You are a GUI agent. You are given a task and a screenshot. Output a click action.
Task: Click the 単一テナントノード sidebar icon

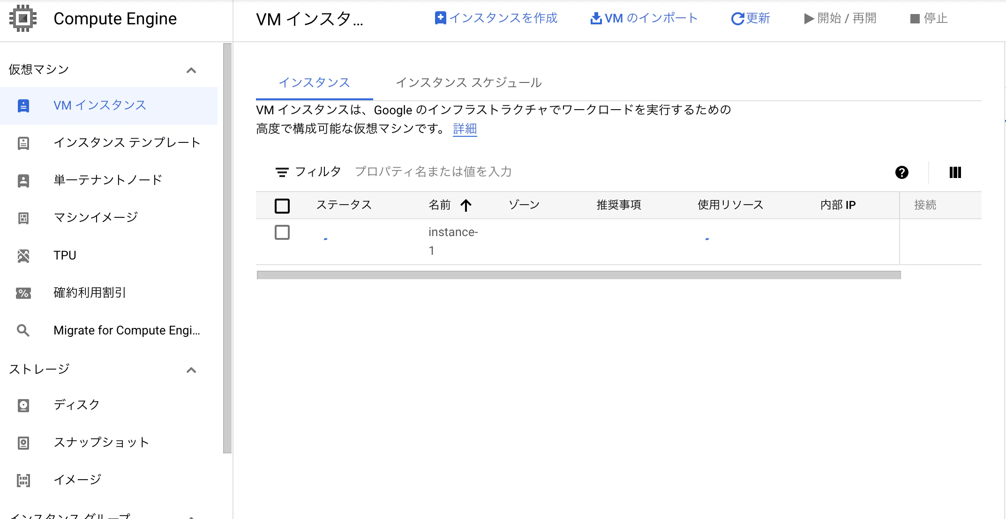point(23,180)
